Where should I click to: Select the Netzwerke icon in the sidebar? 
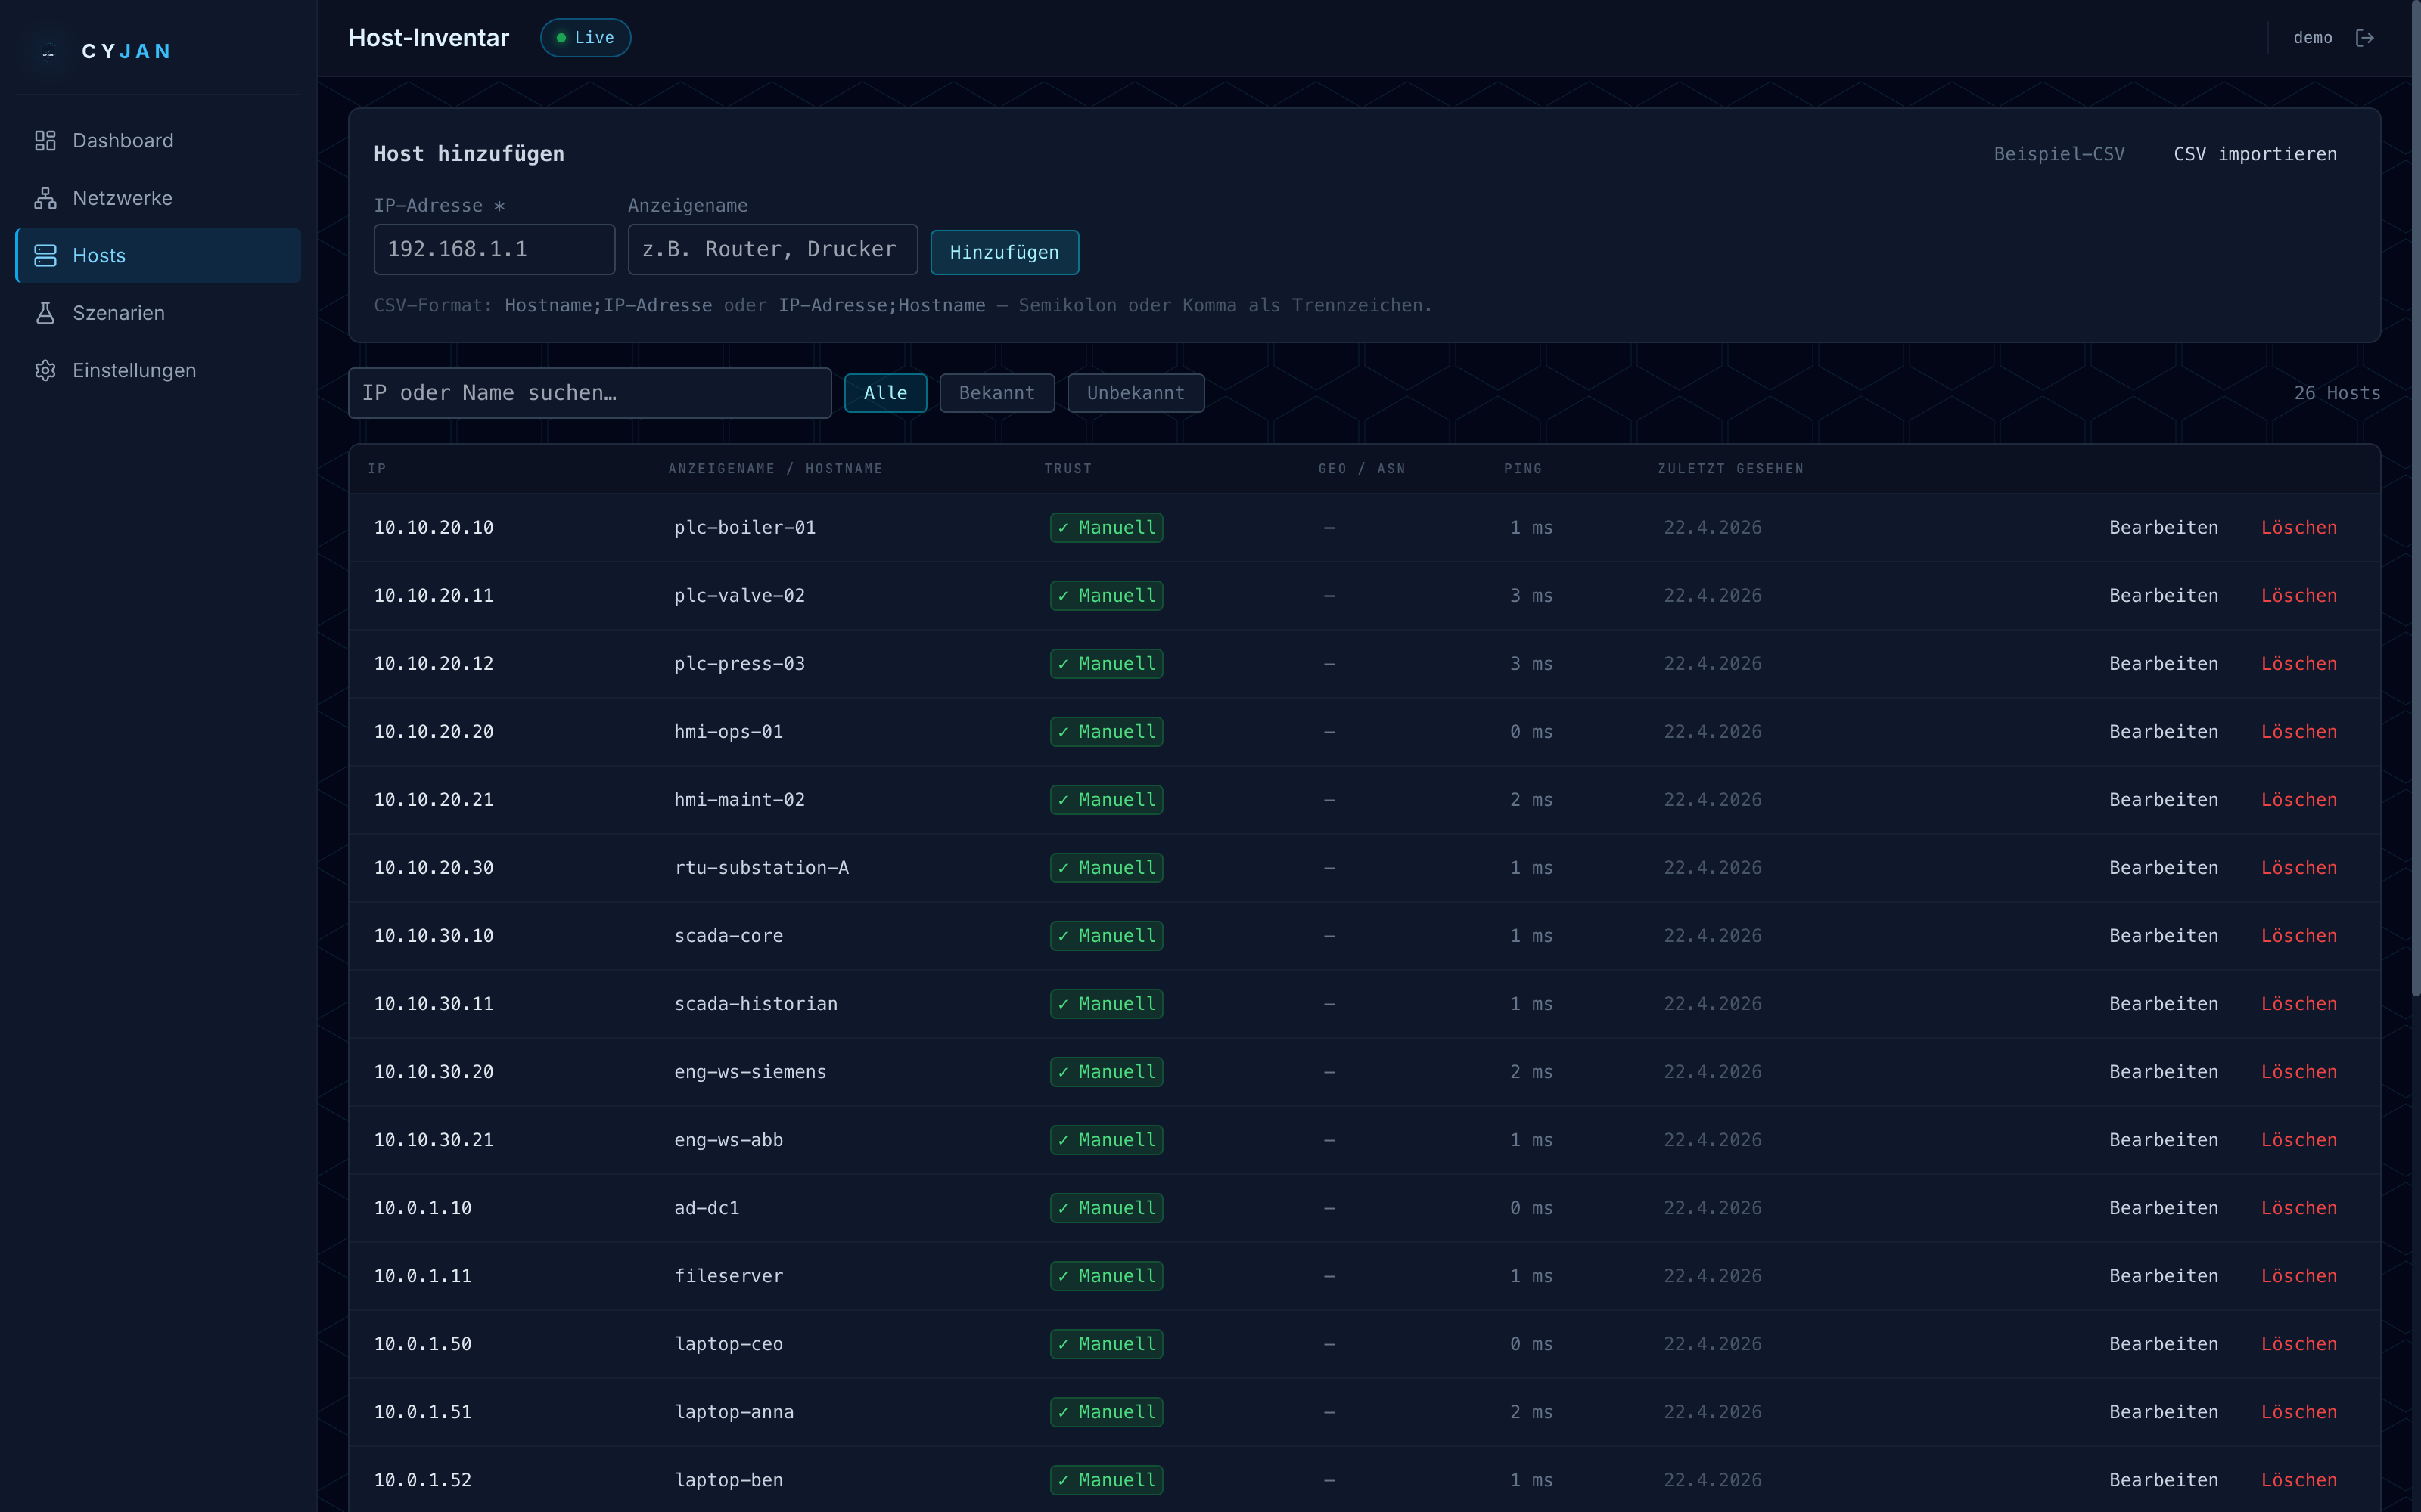[x=45, y=198]
